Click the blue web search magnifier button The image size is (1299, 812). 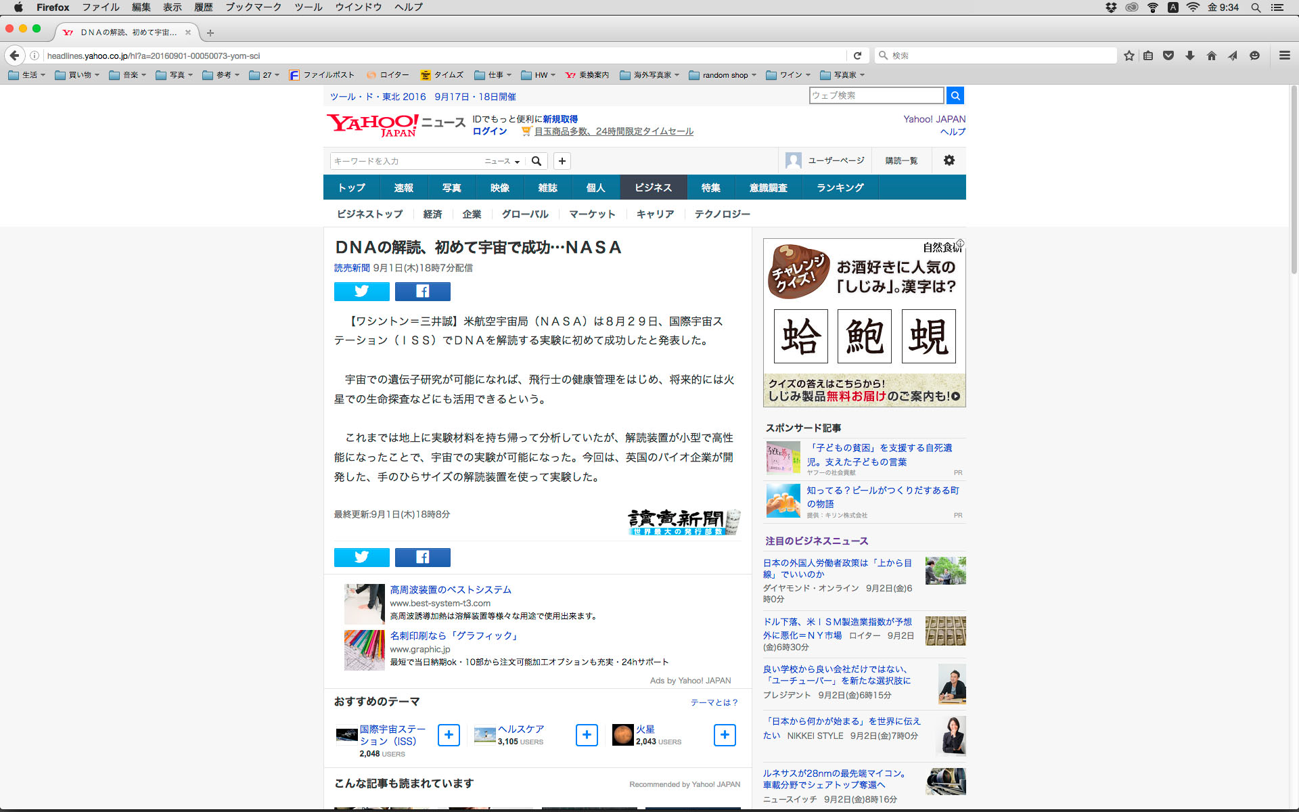[955, 95]
